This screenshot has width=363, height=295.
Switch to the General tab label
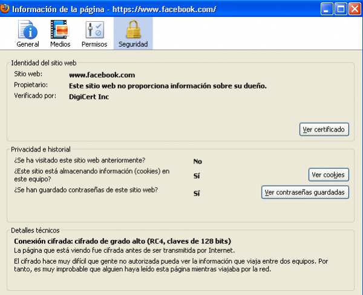(28, 44)
